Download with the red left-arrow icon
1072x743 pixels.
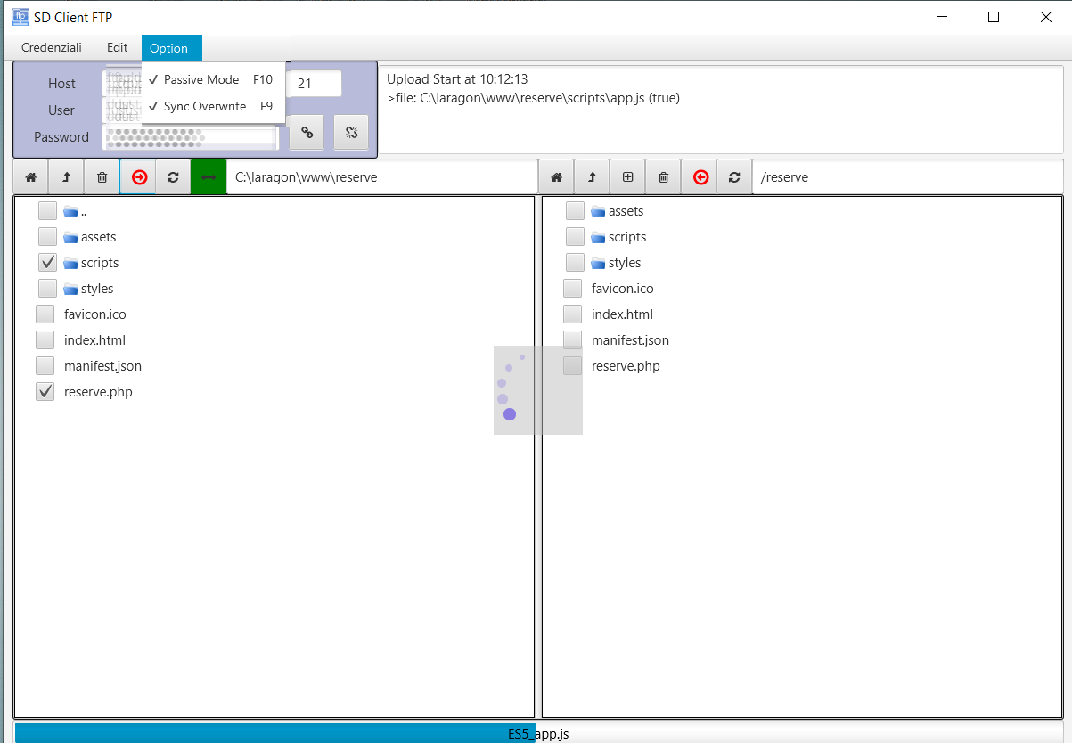(x=700, y=177)
